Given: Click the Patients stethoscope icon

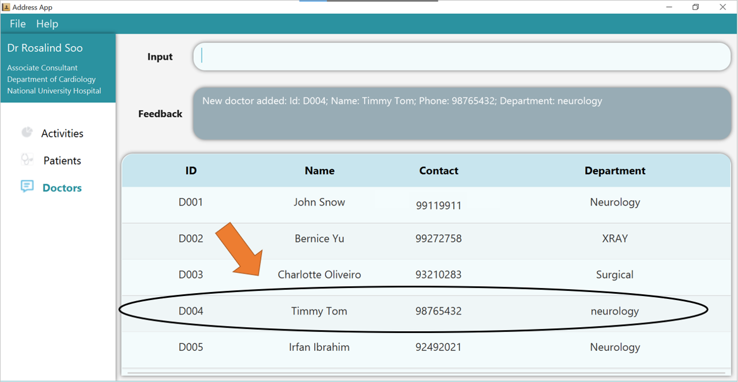Looking at the screenshot, I should click(x=27, y=160).
